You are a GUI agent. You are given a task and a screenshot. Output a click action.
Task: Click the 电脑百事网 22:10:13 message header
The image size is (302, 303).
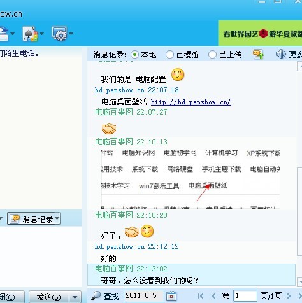pos(131,142)
